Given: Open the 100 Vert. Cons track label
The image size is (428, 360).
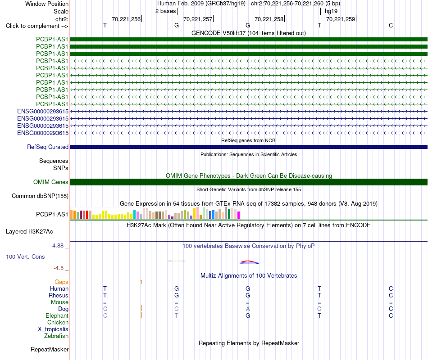Looking at the screenshot, I should tap(25, 256).
